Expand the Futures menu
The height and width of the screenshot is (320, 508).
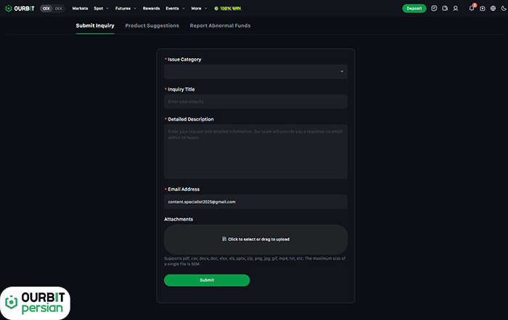pyautogui.click(x=126, y=9)
